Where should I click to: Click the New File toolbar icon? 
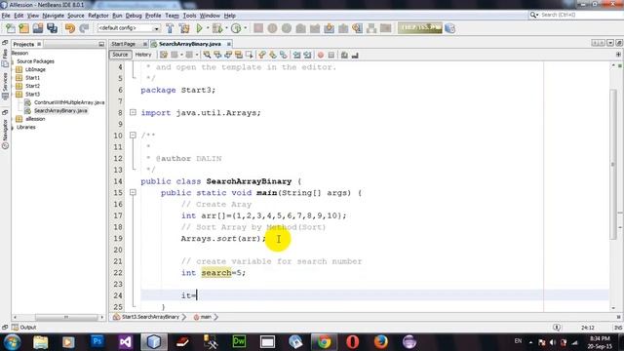[x=10, y=28]
